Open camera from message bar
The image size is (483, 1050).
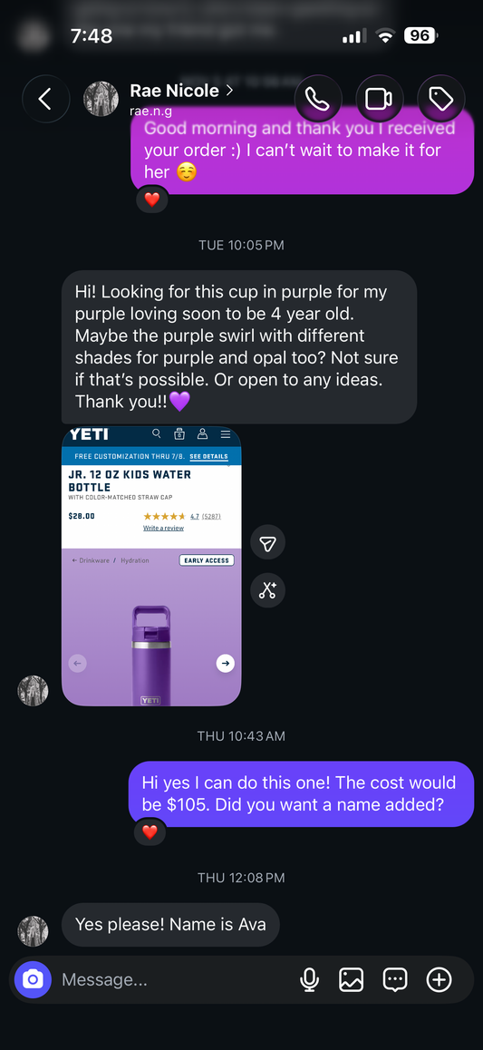[33, 979]
